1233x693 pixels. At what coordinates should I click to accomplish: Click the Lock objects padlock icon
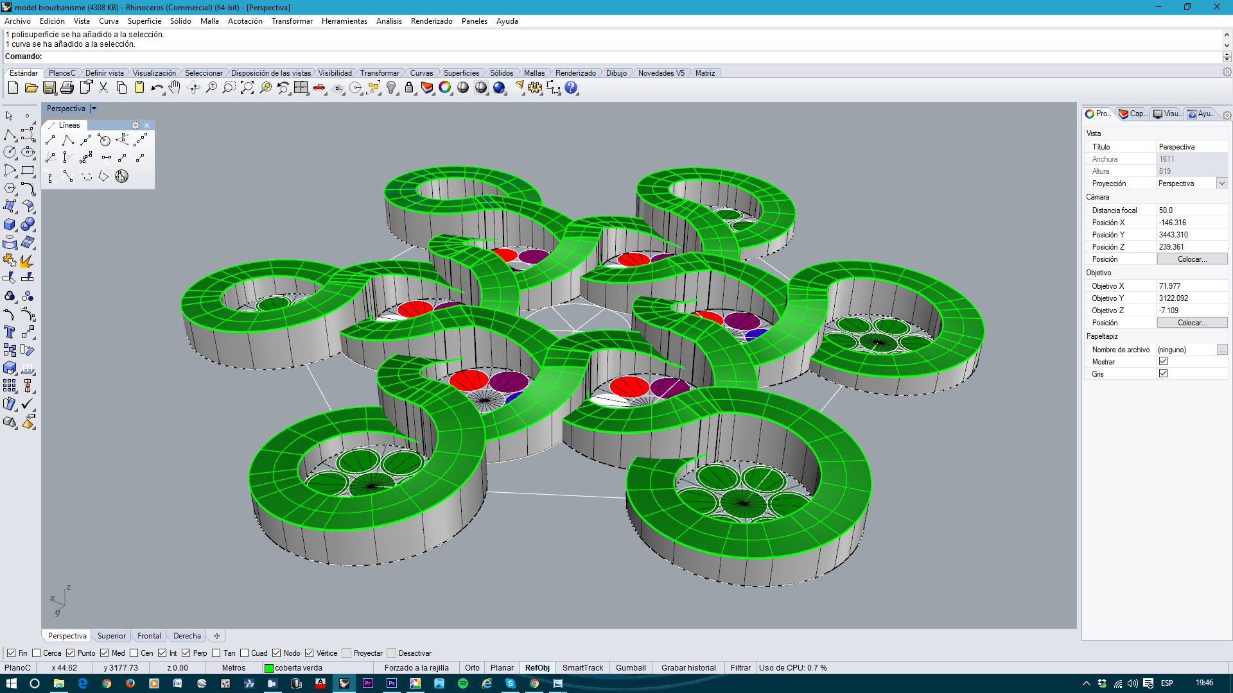coord(409,88)
